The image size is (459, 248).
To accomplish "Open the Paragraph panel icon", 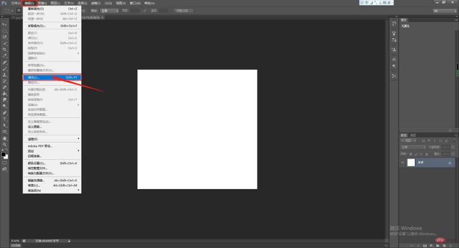I will coord(394,66).
